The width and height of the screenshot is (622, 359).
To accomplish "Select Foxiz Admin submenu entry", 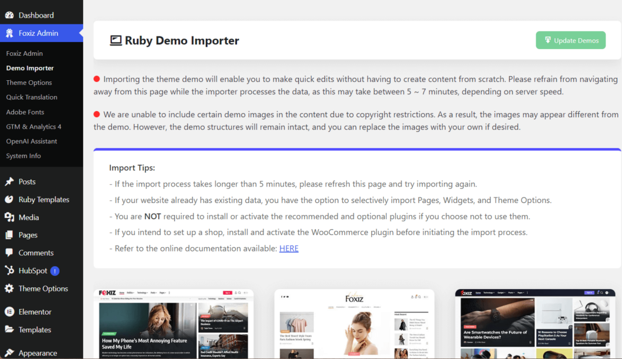I will (24, 53).
